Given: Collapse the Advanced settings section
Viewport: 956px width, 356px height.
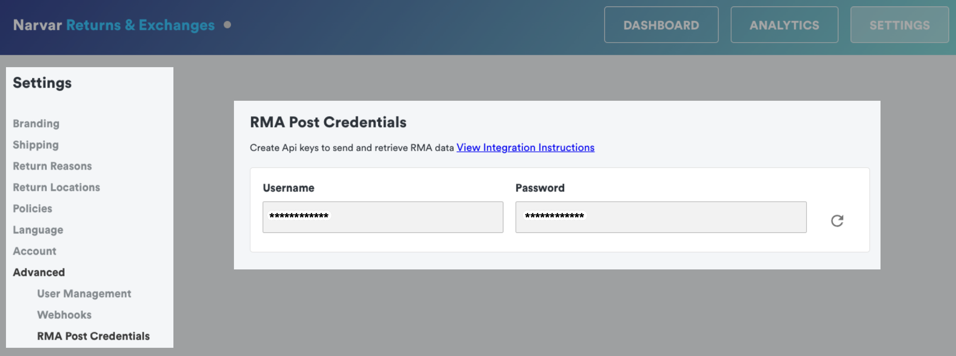Looking at the screenshot, I should pos(39,272).
